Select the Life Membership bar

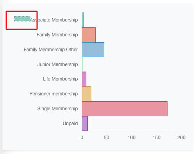[84, 79]
